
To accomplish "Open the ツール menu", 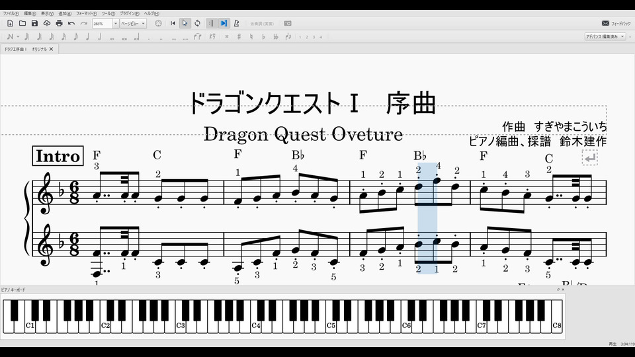I will [108, 13].
